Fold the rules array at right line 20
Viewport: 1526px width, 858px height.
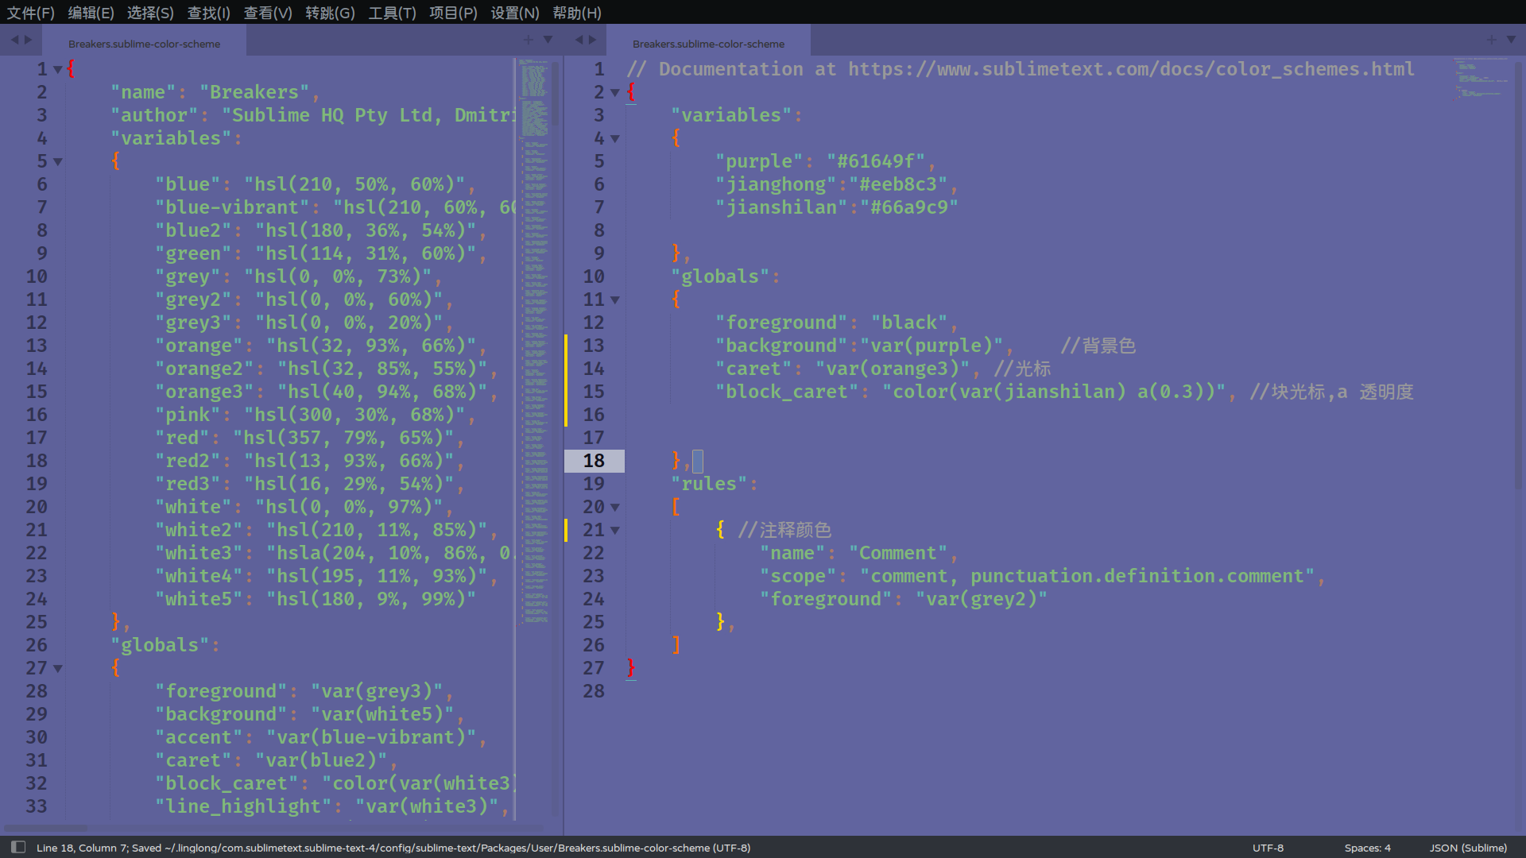pyautogui.click(x=615, y=508)
